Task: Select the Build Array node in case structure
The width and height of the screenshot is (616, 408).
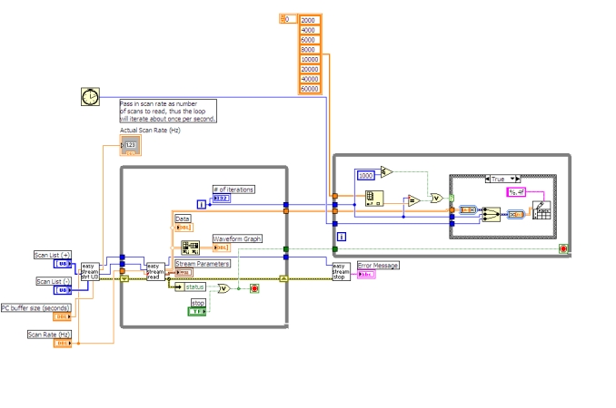Action: point(491,214)
